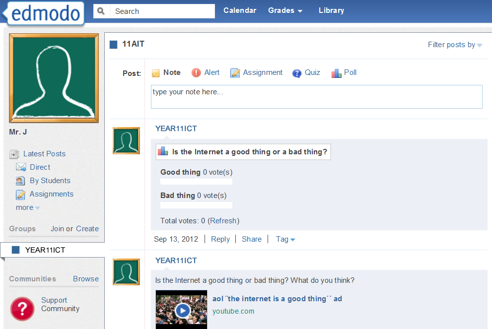Open the Grades dropdown menu
The height and width of the screenshot is (329, 492).
click(x=285, y=10)
